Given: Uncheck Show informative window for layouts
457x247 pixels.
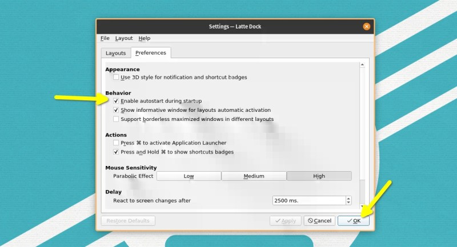Looking at the screenshot, I should pyautogui.click(x=116, y=110).
